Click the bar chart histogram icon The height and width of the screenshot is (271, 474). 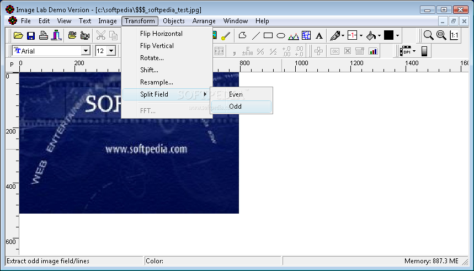pyautogui.click(x=373, y=51)
